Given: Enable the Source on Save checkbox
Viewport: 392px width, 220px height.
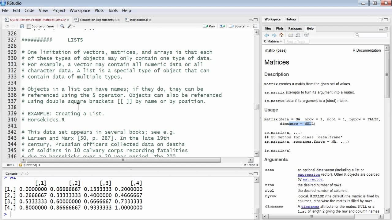Looking at the screenshot, I should (29, 26).
